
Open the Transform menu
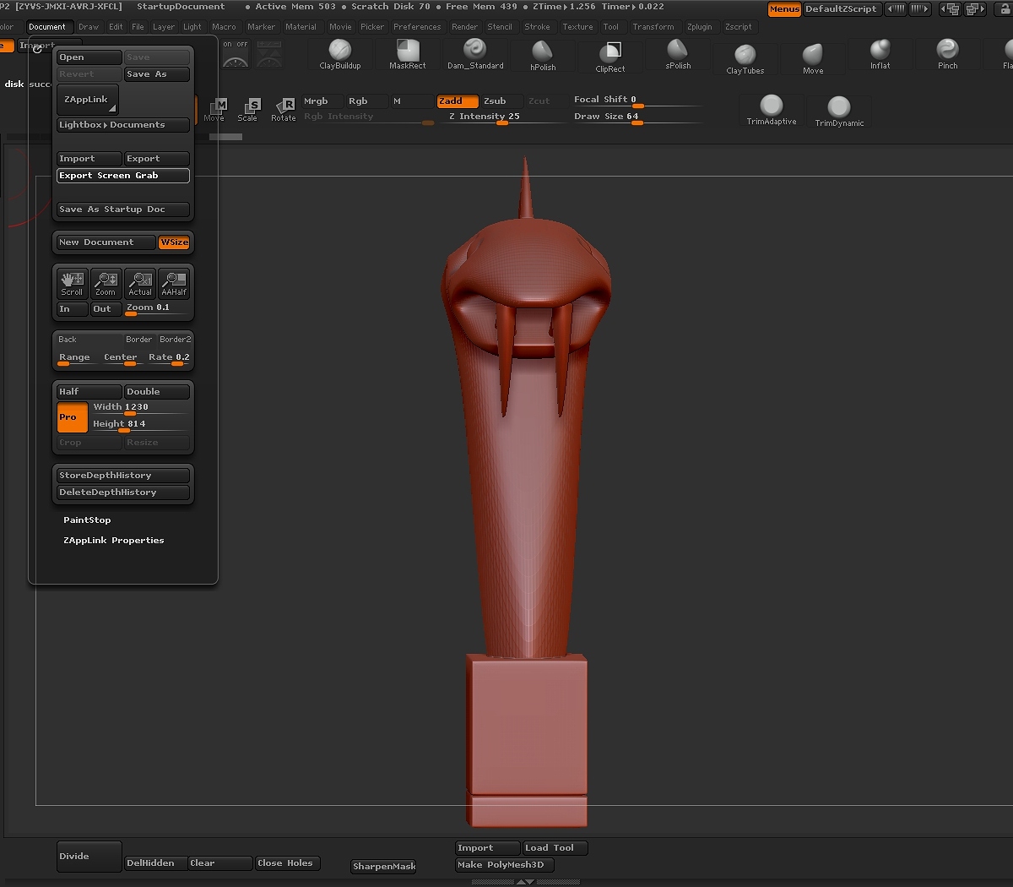tap(653, 27)
